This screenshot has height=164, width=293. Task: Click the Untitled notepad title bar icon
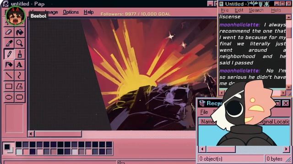221,4
